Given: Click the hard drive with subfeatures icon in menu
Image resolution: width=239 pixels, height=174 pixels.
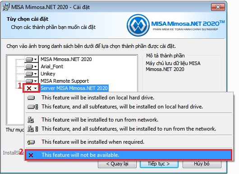Looking at the screenshot, I should pos(32,107).
